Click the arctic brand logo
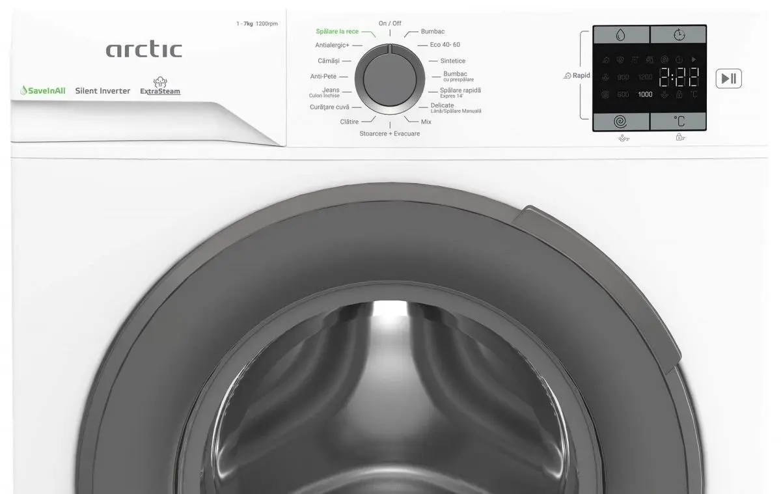 [x=144, y=49]
